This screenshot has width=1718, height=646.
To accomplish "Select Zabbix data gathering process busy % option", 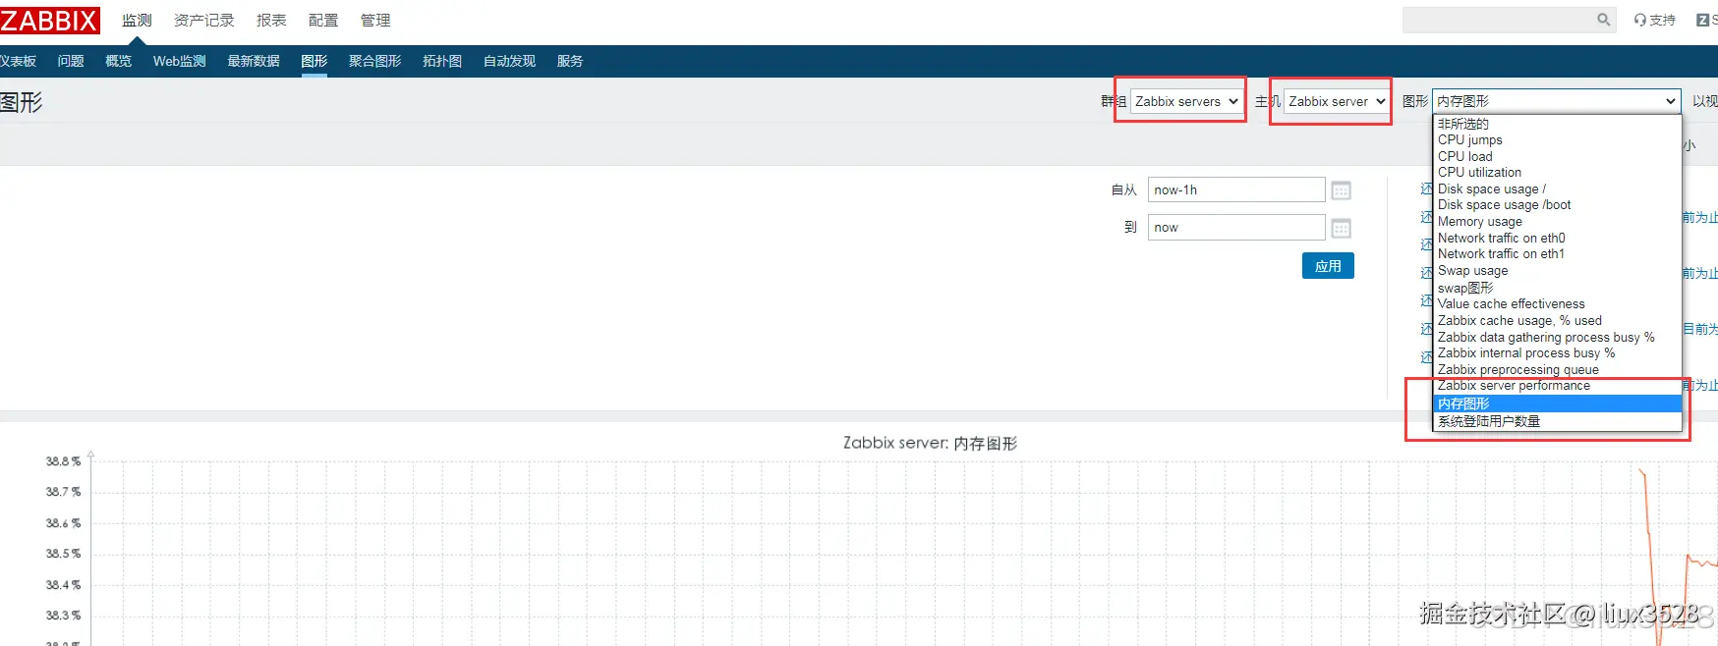I will pos(1557,338).
